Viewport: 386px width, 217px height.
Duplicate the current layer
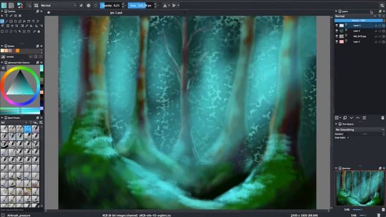(x=345, y=118)
